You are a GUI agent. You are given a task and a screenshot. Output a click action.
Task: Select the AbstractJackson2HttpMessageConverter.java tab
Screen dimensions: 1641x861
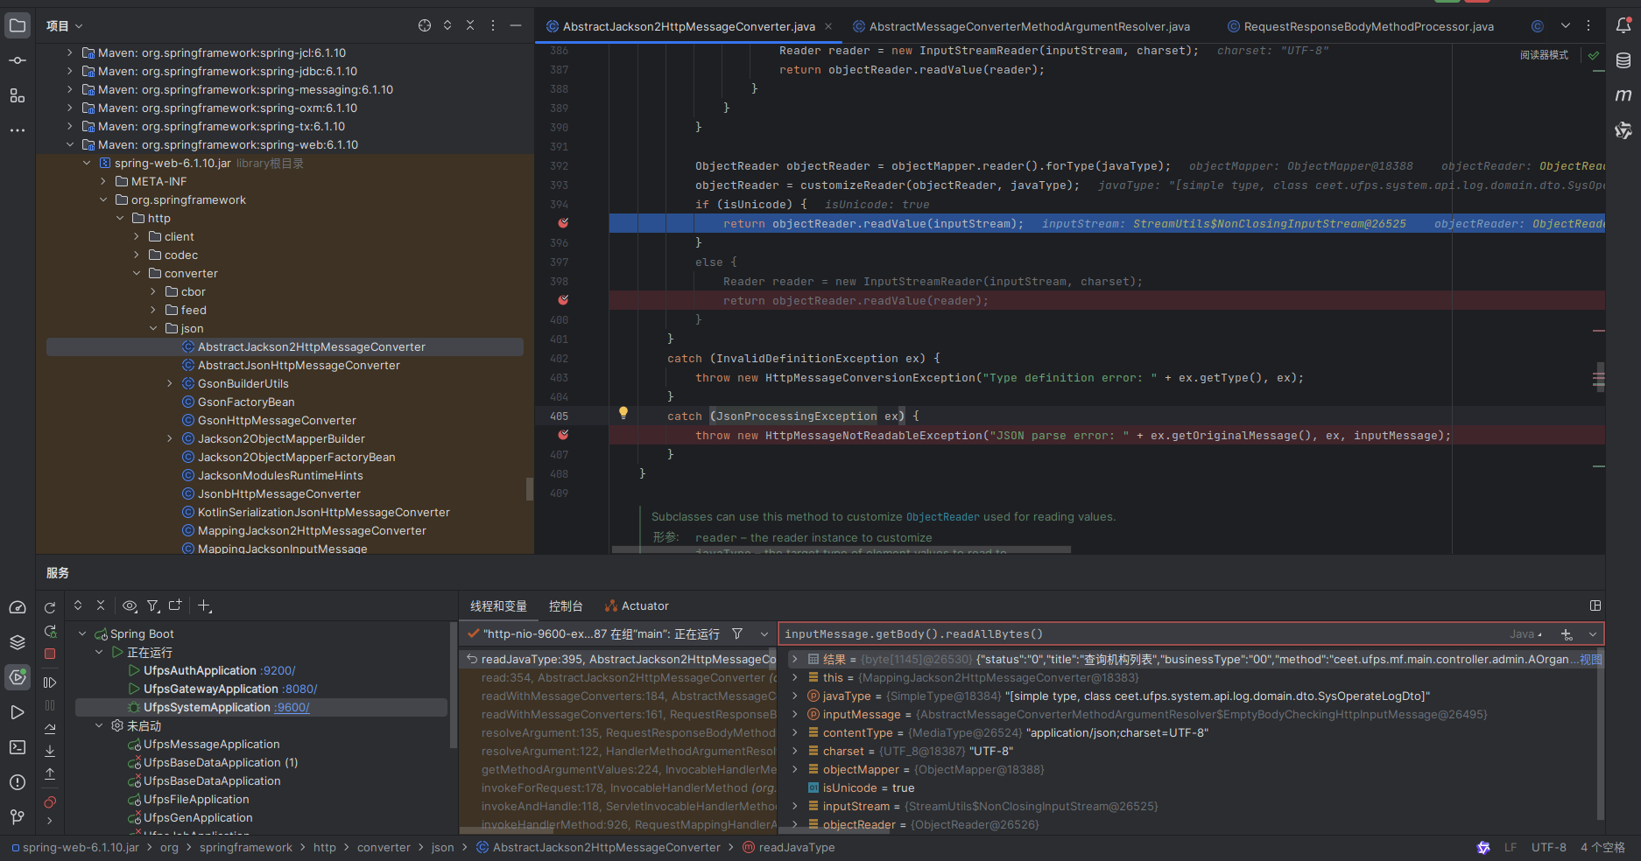point(689,26)
